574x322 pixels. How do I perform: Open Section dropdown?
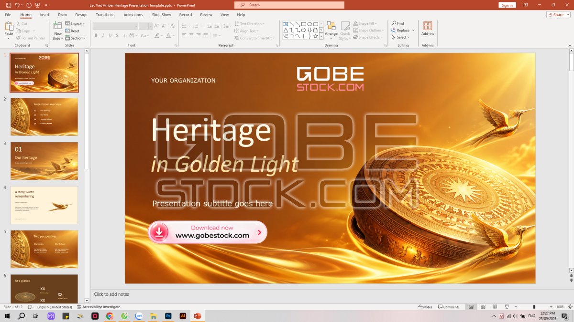[x=76, y=38]
